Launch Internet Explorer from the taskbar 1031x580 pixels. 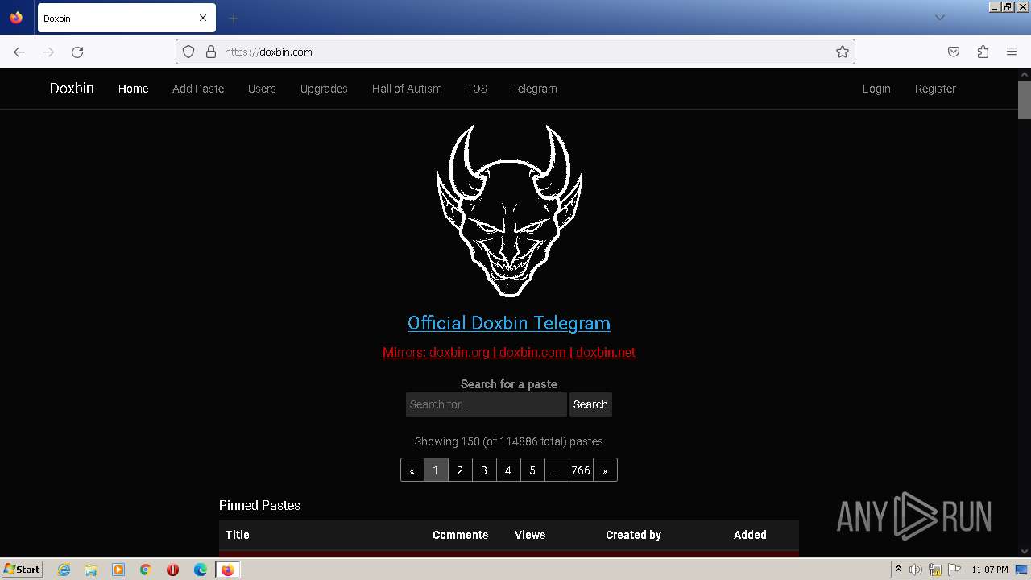64,570
